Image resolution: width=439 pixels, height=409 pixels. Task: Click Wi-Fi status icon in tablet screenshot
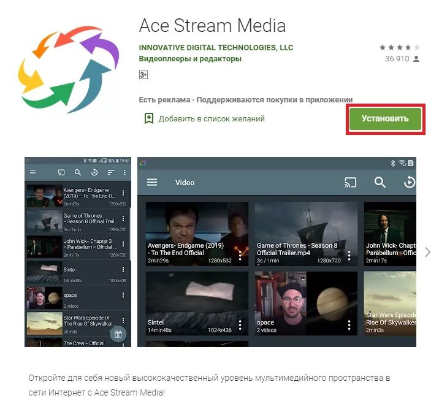pyautogui.click(x=402, y=163)
